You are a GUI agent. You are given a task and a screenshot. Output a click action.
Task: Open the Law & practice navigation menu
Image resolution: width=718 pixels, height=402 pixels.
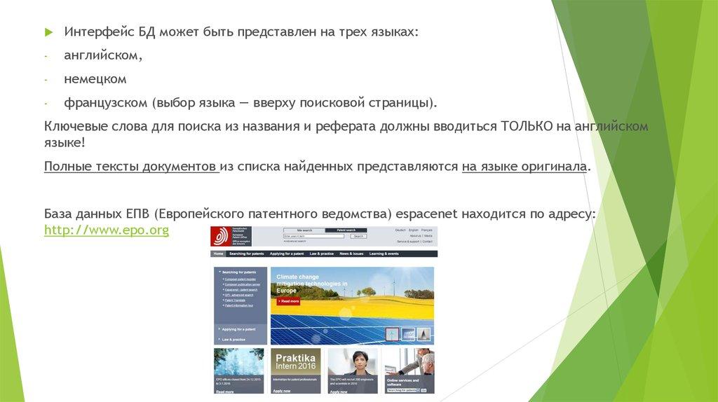pyautogui.click(x=320, y=254)
